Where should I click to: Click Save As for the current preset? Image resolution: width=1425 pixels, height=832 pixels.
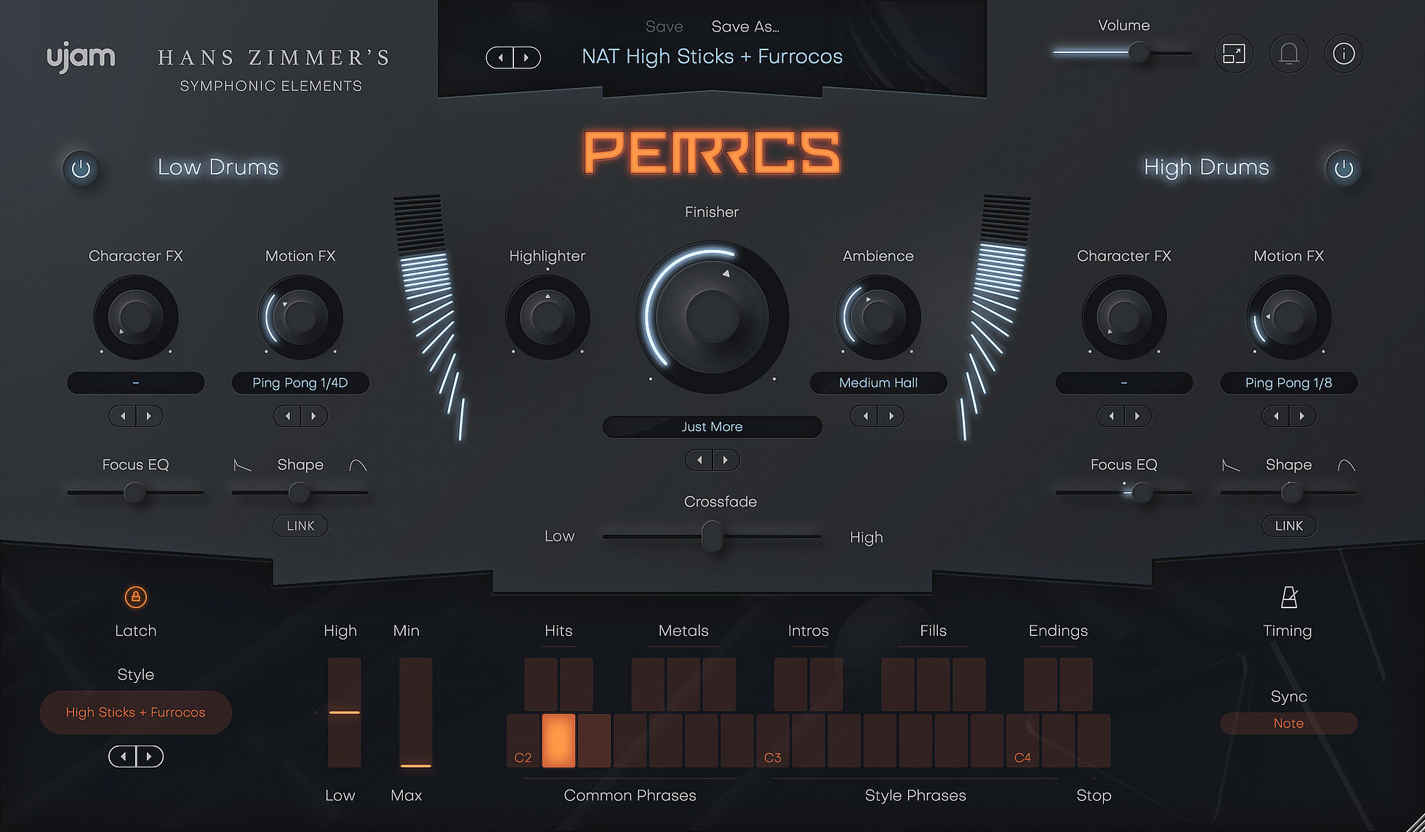(744, 26)
